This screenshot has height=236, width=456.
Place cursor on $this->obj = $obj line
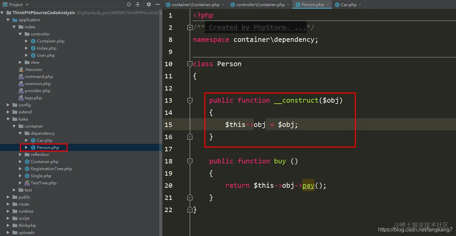(261, 125)
